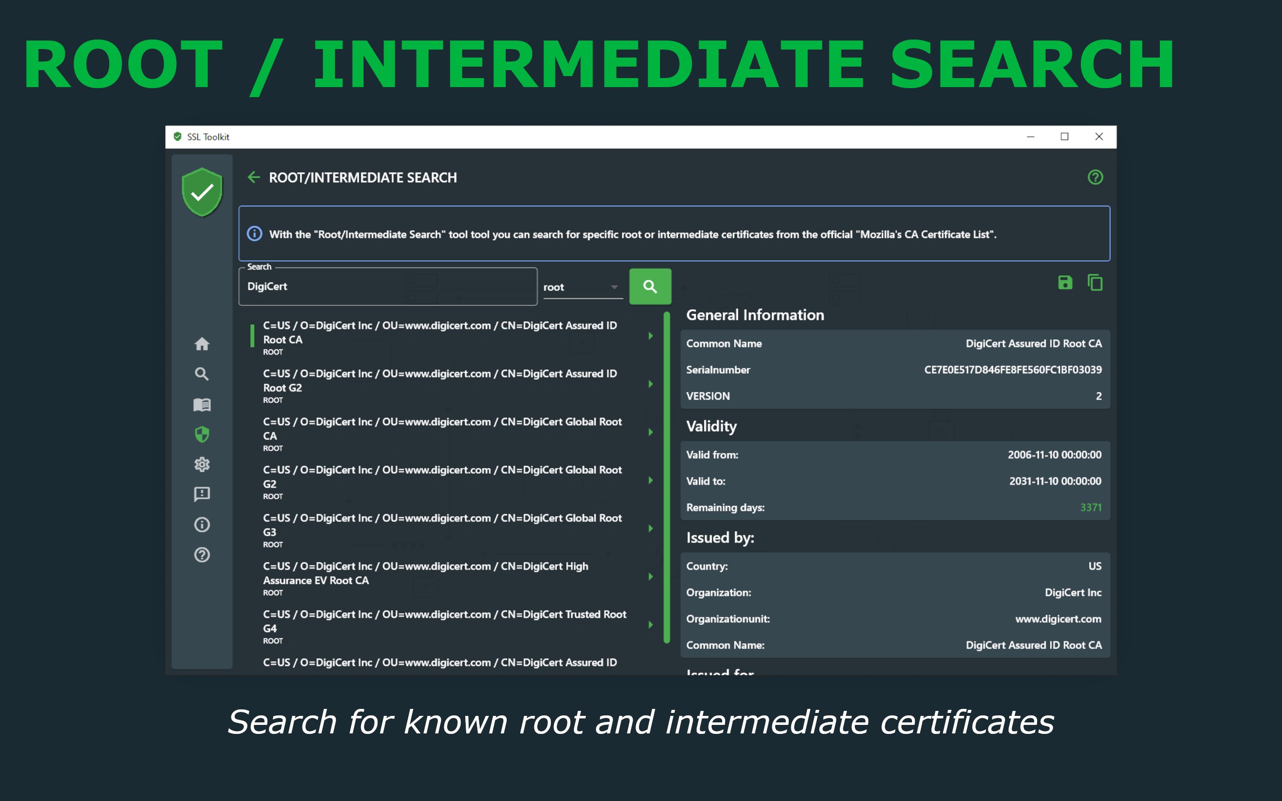Save certificate with the green disk icon
Image resolution: width=1282 pixels, height=801 pixels.
(1065, 282)
